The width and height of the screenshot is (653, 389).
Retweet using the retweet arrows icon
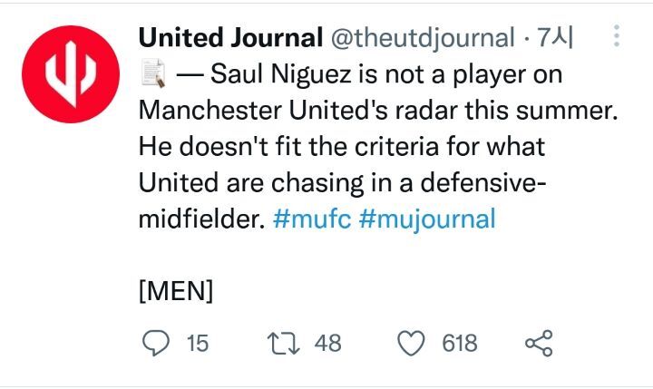(x=283, y=343)
